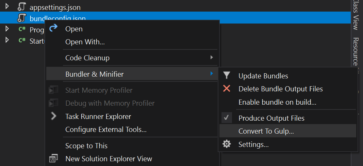The width and height of the screenshot is (363, 166).
Task: Click the C# icon beside Prog file
Action: pos(22,29)
